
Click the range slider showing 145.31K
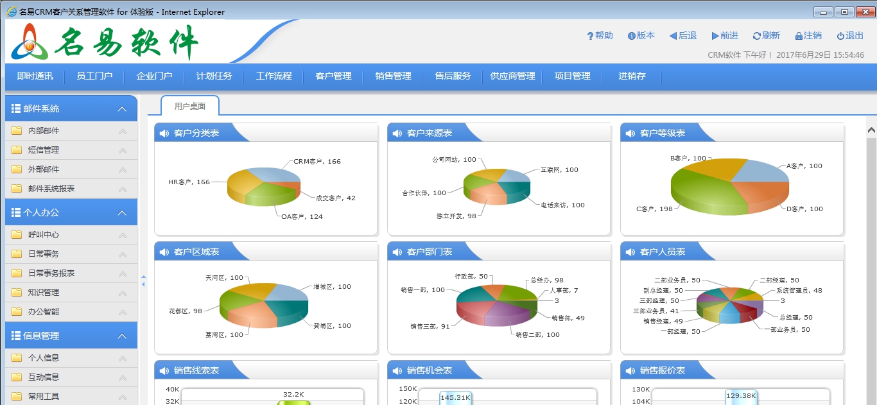click(x=456, y=398)
